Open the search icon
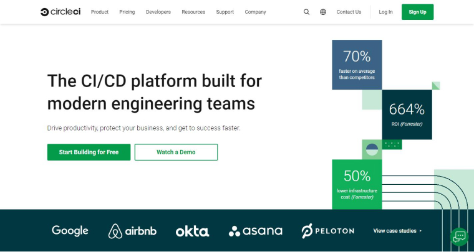The height and width of the screenshot is (252, 474). coord(306,12)
